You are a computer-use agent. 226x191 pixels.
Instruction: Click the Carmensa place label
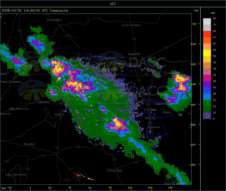(154, 127)
